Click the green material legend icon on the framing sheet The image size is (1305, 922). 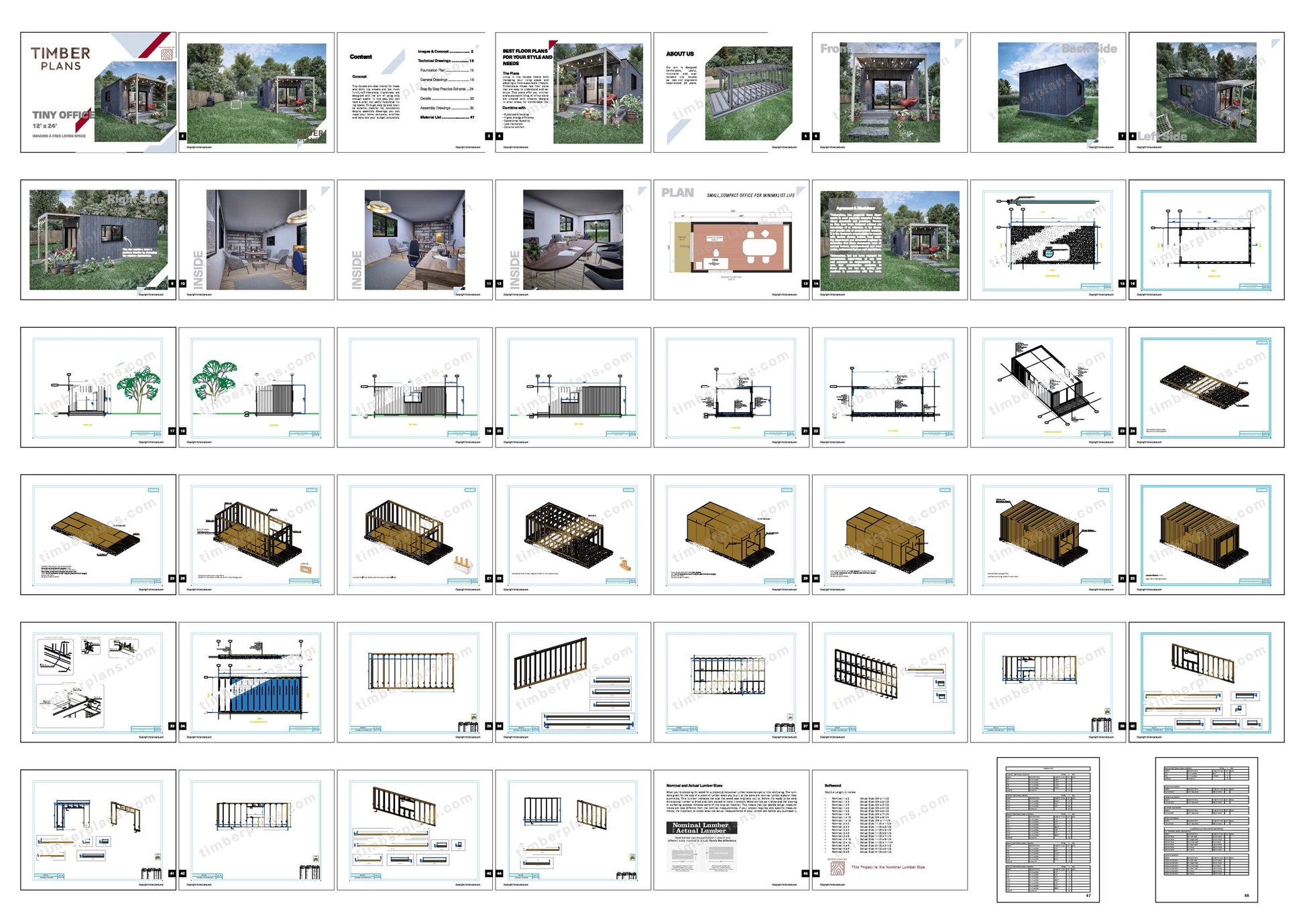click(473, 717)
